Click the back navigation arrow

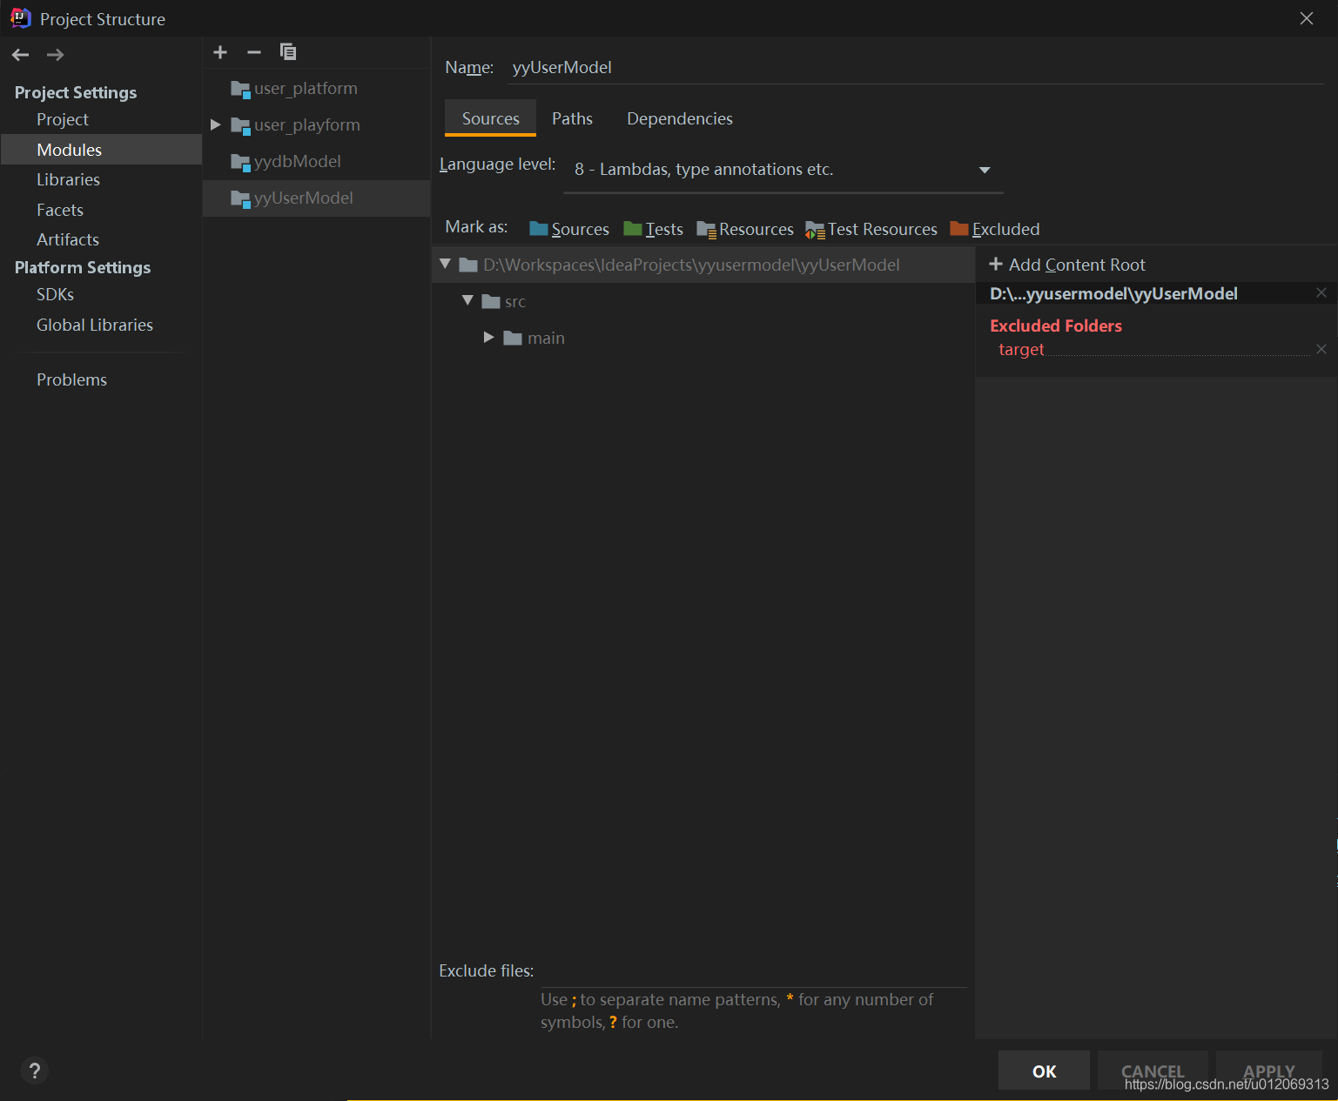click(21, 55)
